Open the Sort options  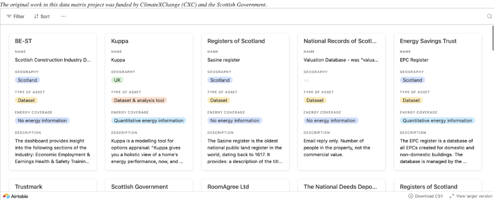[41, 16]
